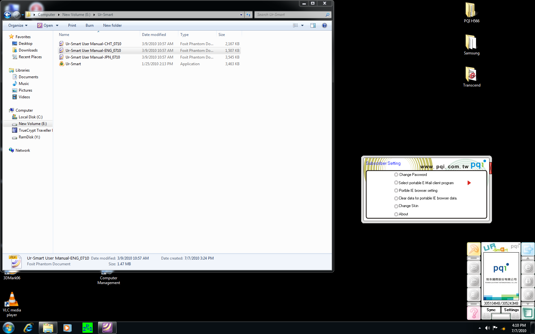Expand the red arrow next to E-Mail client
Image resolution: width=535 pixels, height=334 pixels.
(469, 183)
